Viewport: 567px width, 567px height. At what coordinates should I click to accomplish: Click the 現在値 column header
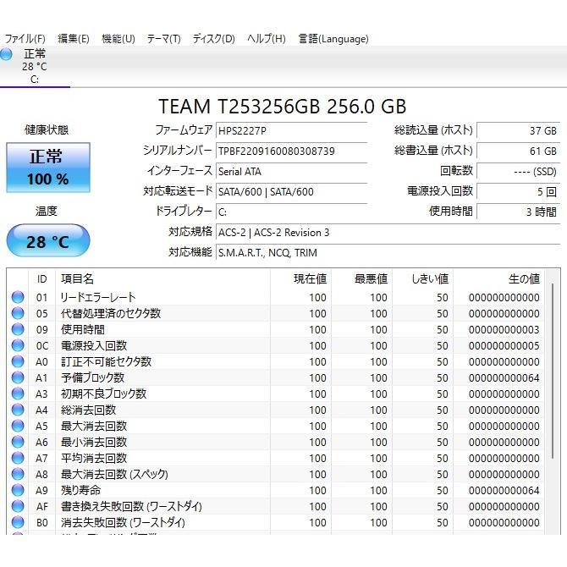(x=301, y=278)
